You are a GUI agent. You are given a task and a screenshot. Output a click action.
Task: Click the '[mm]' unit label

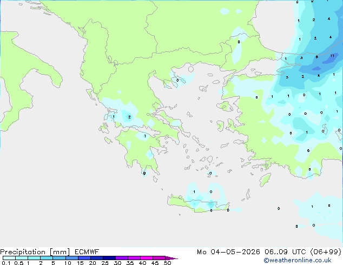[x=60, y=252]
